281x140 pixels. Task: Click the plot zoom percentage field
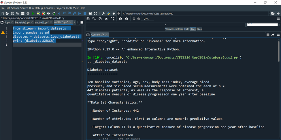coord(148,19)
